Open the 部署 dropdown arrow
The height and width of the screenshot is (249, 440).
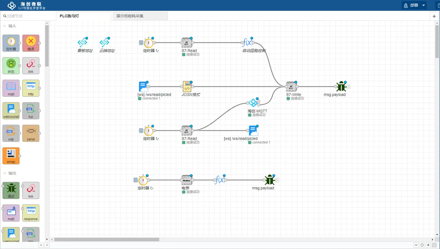[424, 5]
